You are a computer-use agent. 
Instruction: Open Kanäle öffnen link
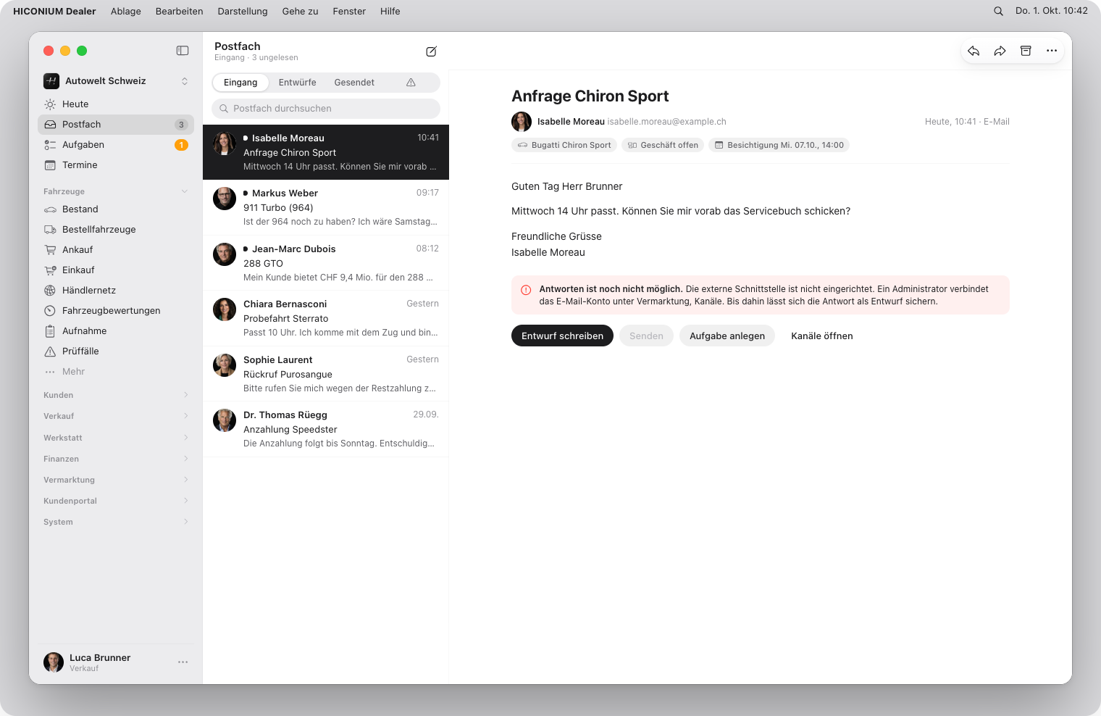822,336
